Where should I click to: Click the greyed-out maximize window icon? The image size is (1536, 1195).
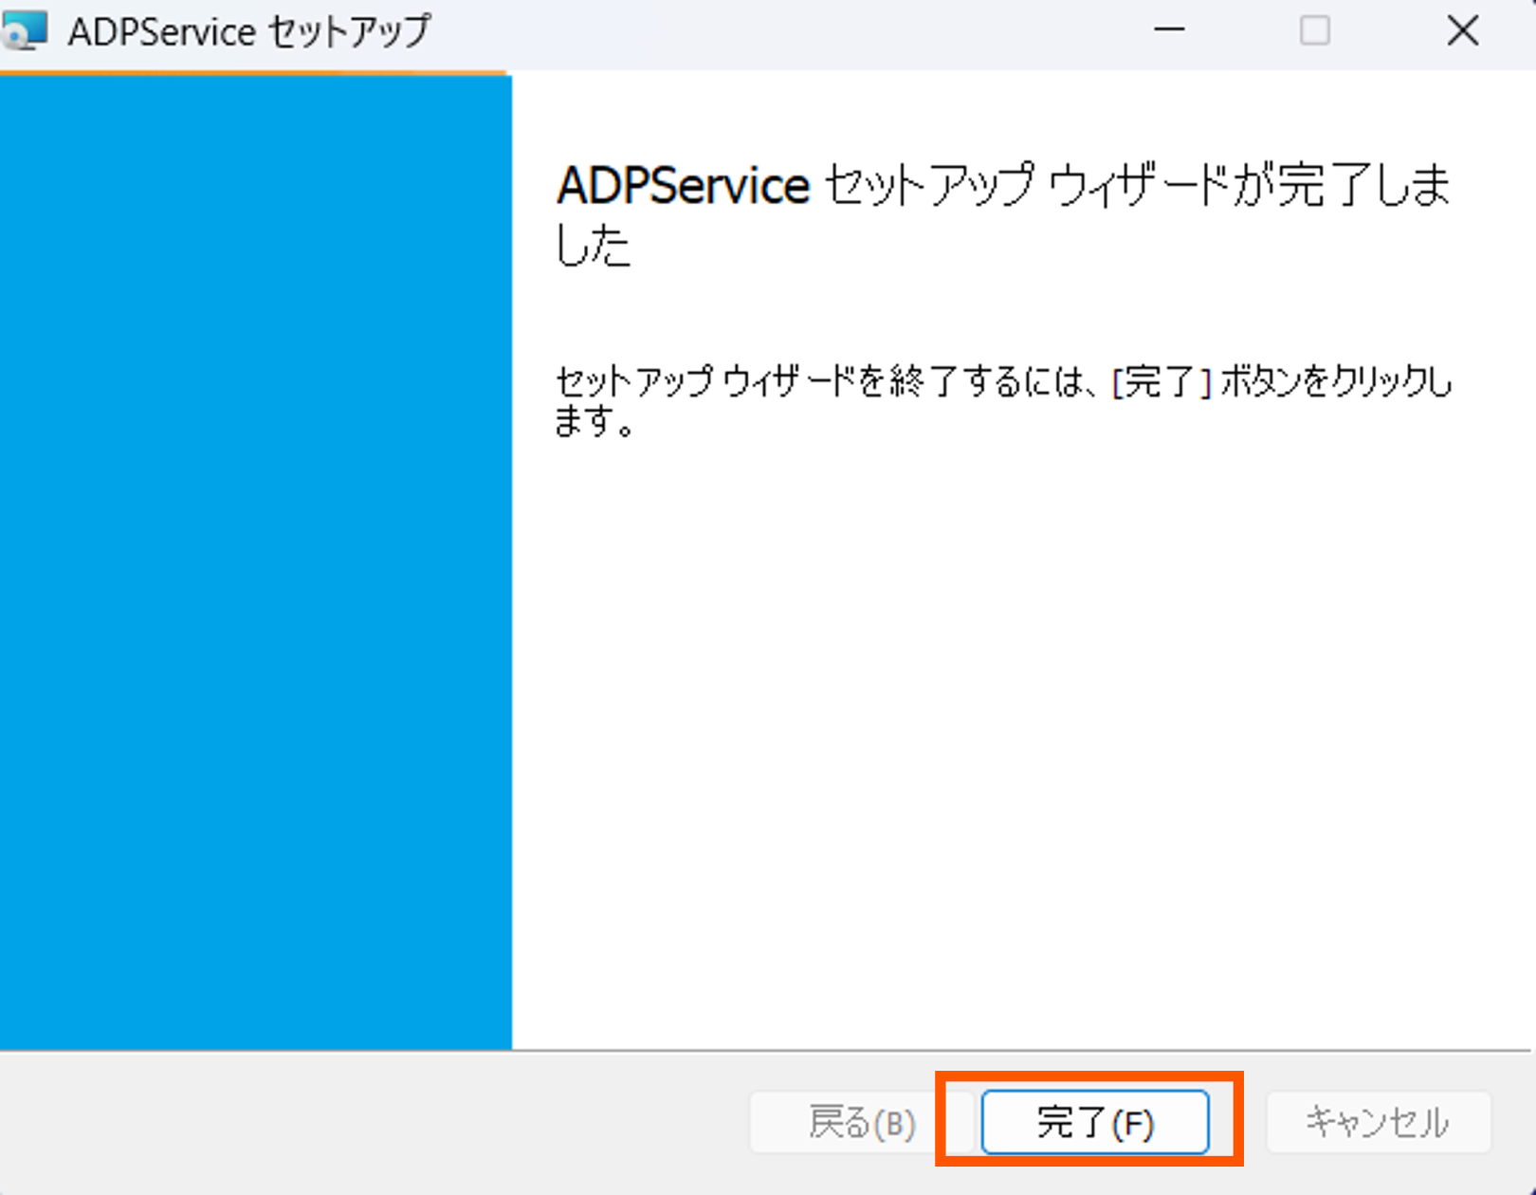coord(1314,30)
